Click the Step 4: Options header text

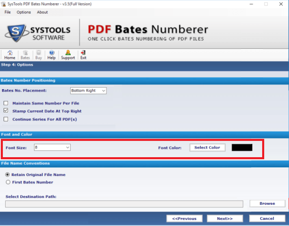[x=17, y=65]
